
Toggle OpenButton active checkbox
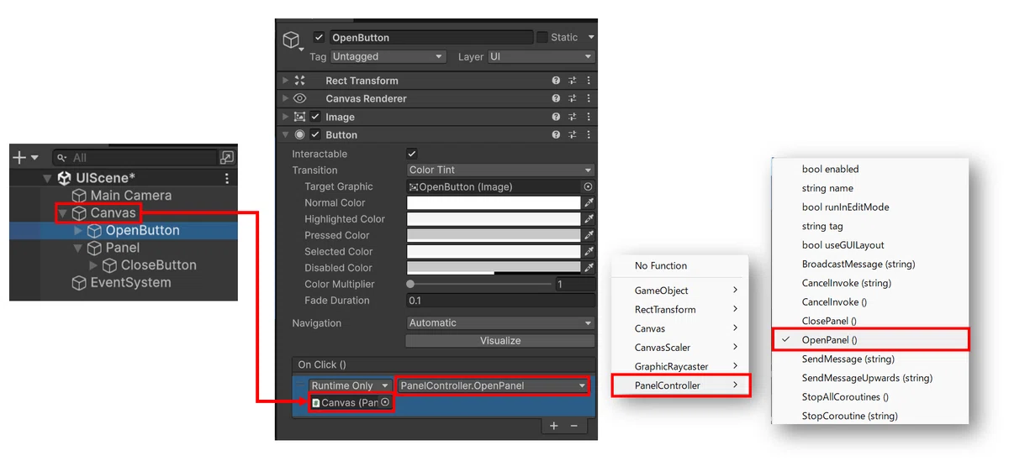(319, 38)
